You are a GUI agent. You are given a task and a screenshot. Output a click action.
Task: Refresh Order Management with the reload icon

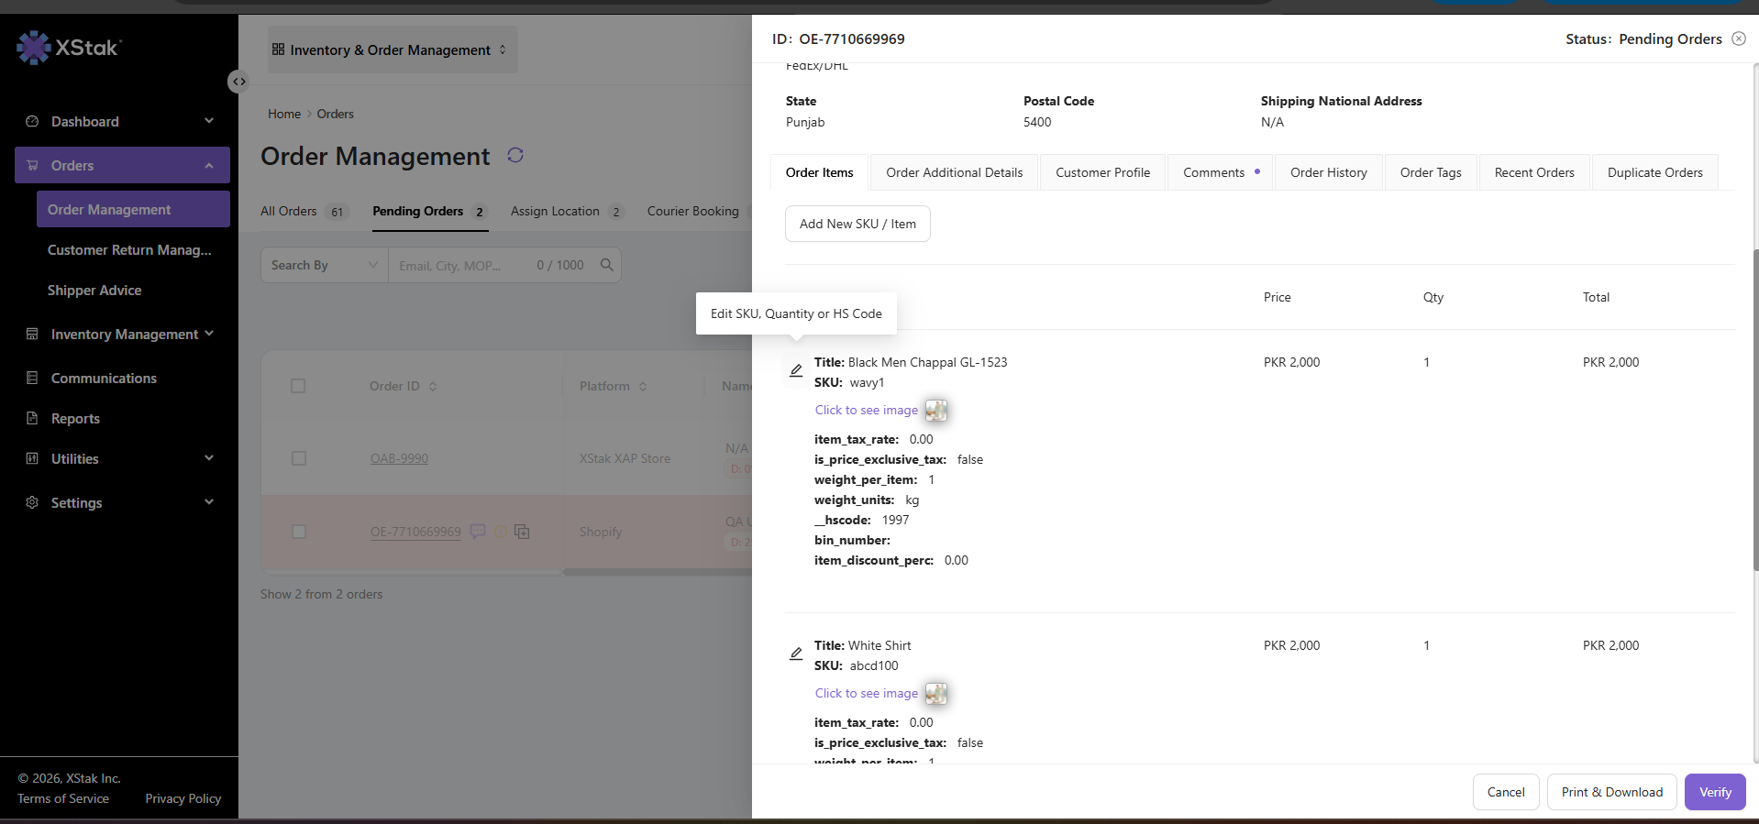515,155
